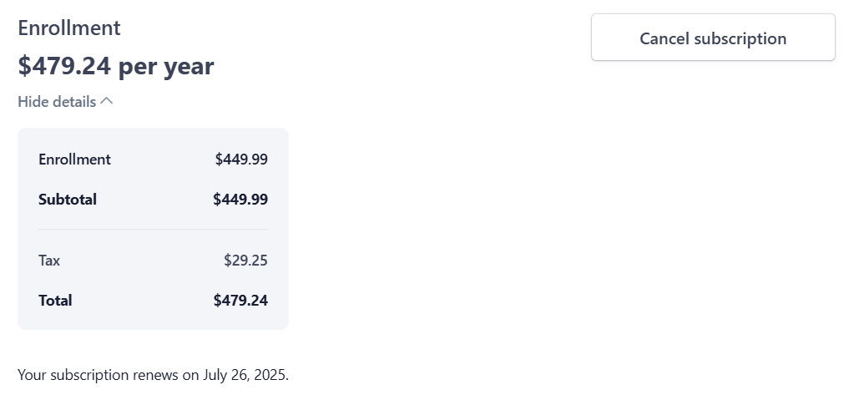Click the $29.25 tax amount
Image resolution: width=854 pixels, height=395 pixels.
(245, 261)
